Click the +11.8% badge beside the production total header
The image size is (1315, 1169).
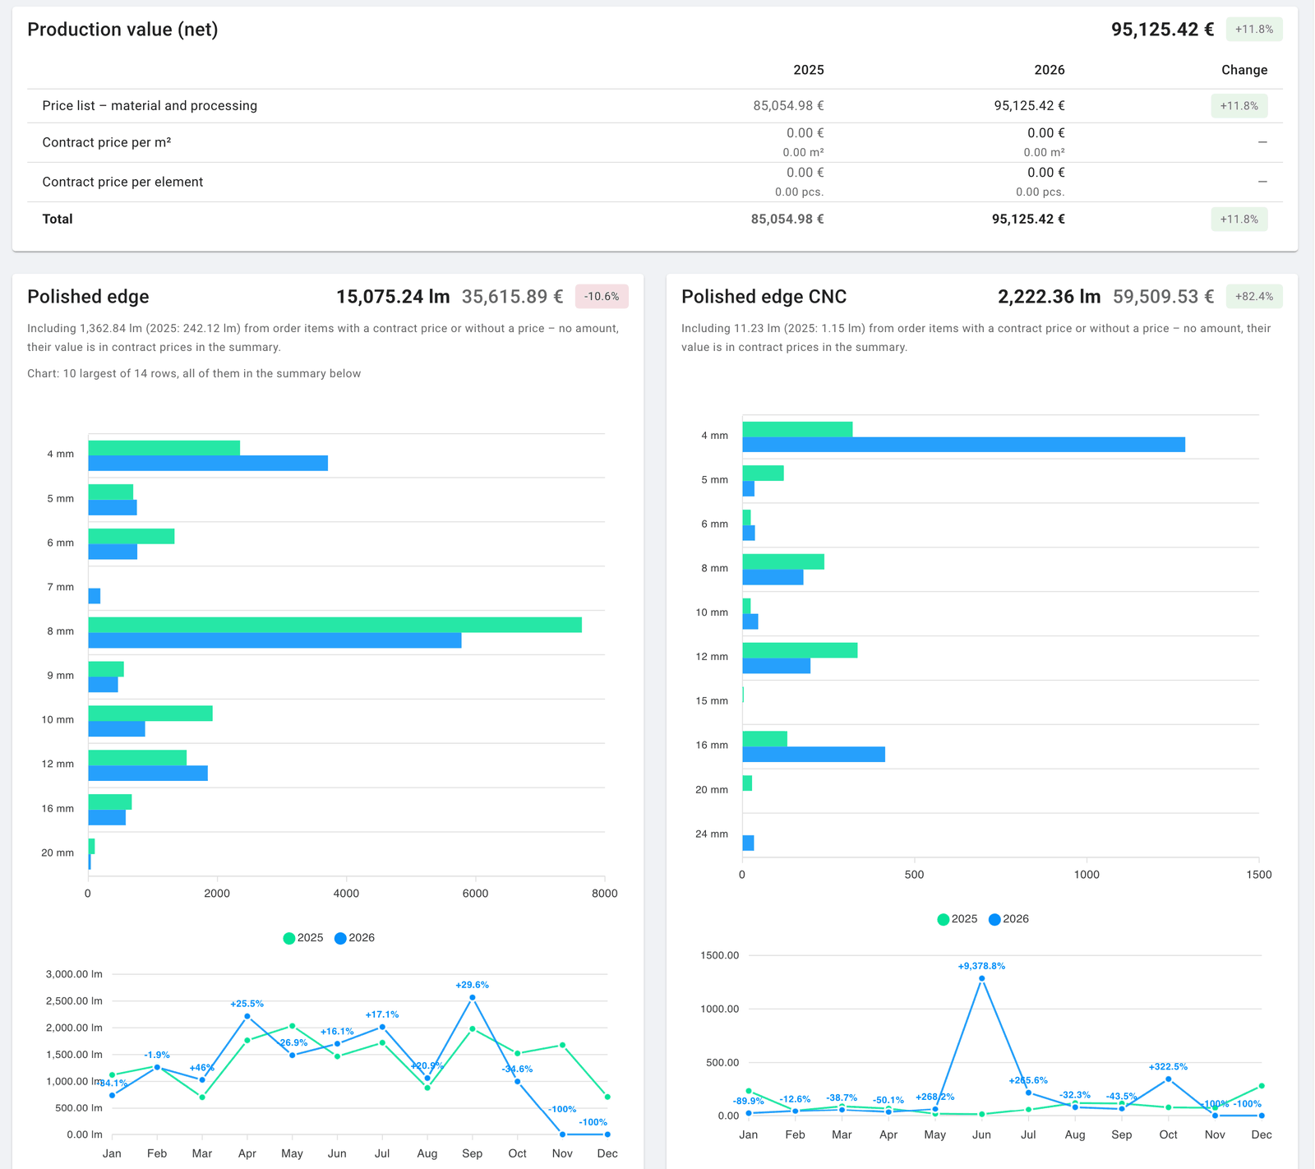pos(1254,30)
